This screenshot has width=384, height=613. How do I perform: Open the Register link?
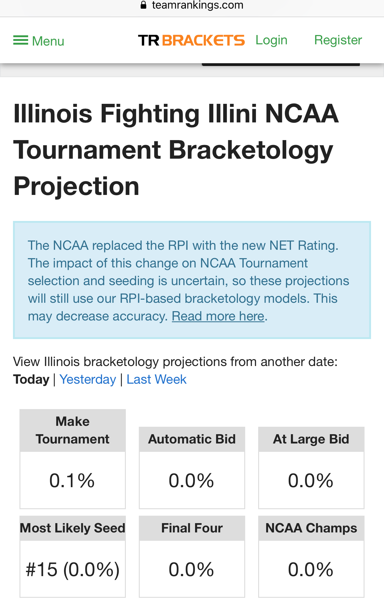coord(338,40)
